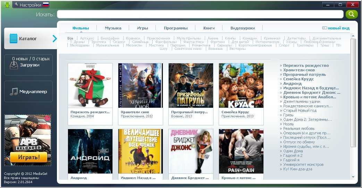The height and width of the screenshot is (188, 362).
Task: Open the Семейка Крудс poster thumbnail
Action: click(x=241, y=86)
